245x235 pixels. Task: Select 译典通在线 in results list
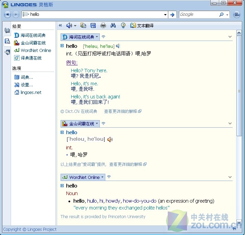28,58
